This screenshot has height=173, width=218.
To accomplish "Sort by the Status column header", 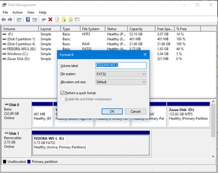I will (x=116, y=29).
